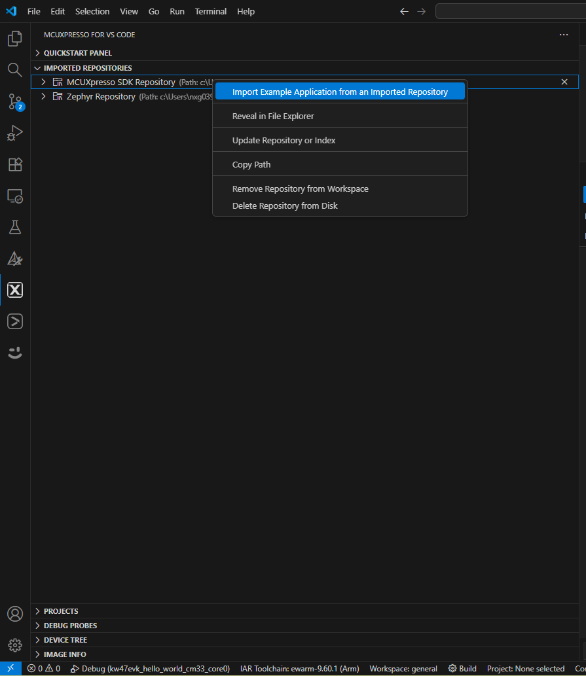Screen dimensions: 586x676
Task: Open the Search view
Action: (14, 69)
